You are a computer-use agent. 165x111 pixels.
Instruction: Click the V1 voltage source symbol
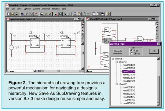tap(11, 47)
